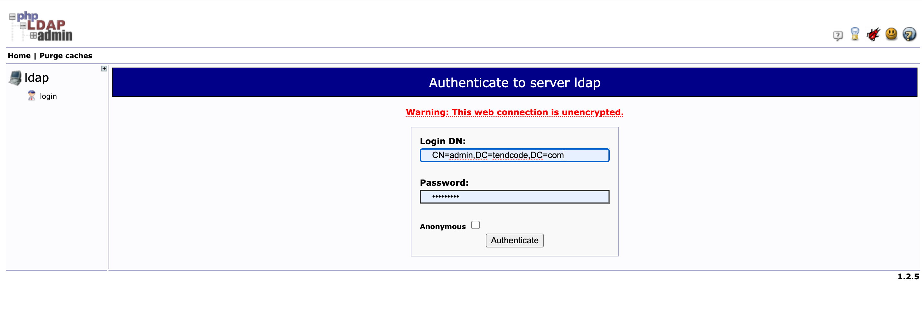
Task: Click the login link in sidebar
Action: (x=48, y=96)
